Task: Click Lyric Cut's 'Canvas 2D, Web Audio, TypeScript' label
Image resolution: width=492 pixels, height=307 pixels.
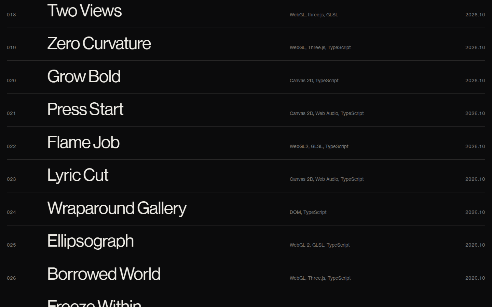Action: pos(327,179)
